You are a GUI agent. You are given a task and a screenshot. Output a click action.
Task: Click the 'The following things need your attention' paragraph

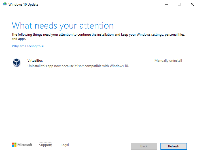pyautogui.click(x=98, y=36)
